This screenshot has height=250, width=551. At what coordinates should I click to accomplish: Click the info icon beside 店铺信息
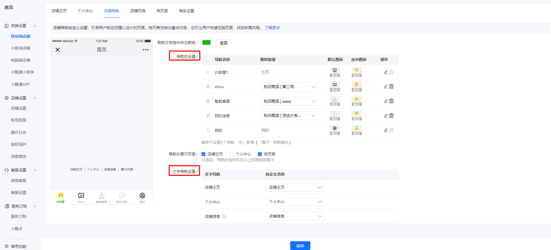224,216
